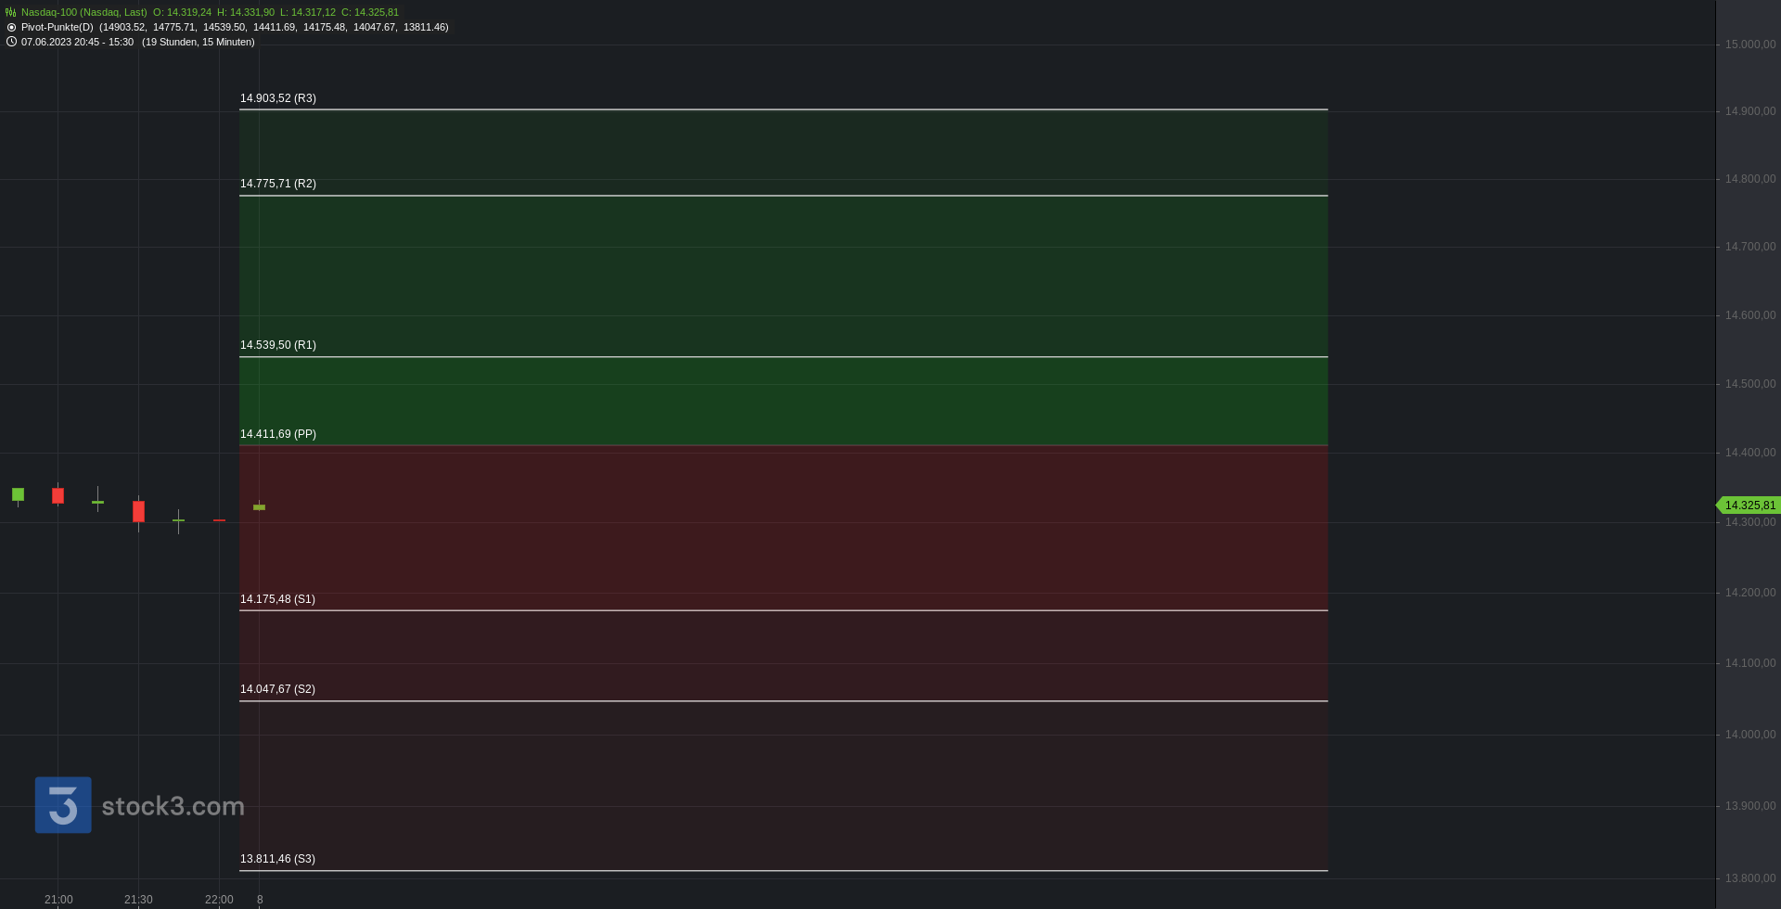Click the candlestick icon beside Nasdaq-100
Viewport: 1781px width, 909px height.
(11, 12)
